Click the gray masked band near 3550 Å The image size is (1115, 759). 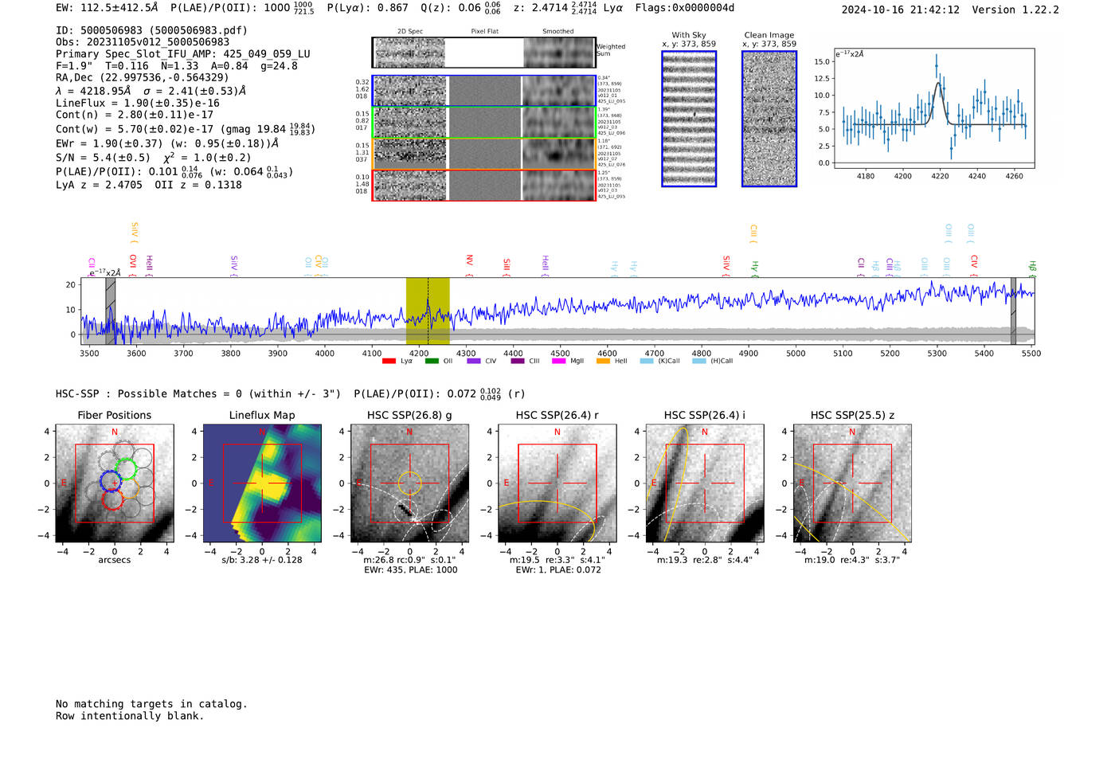click(x=111, y=311)
